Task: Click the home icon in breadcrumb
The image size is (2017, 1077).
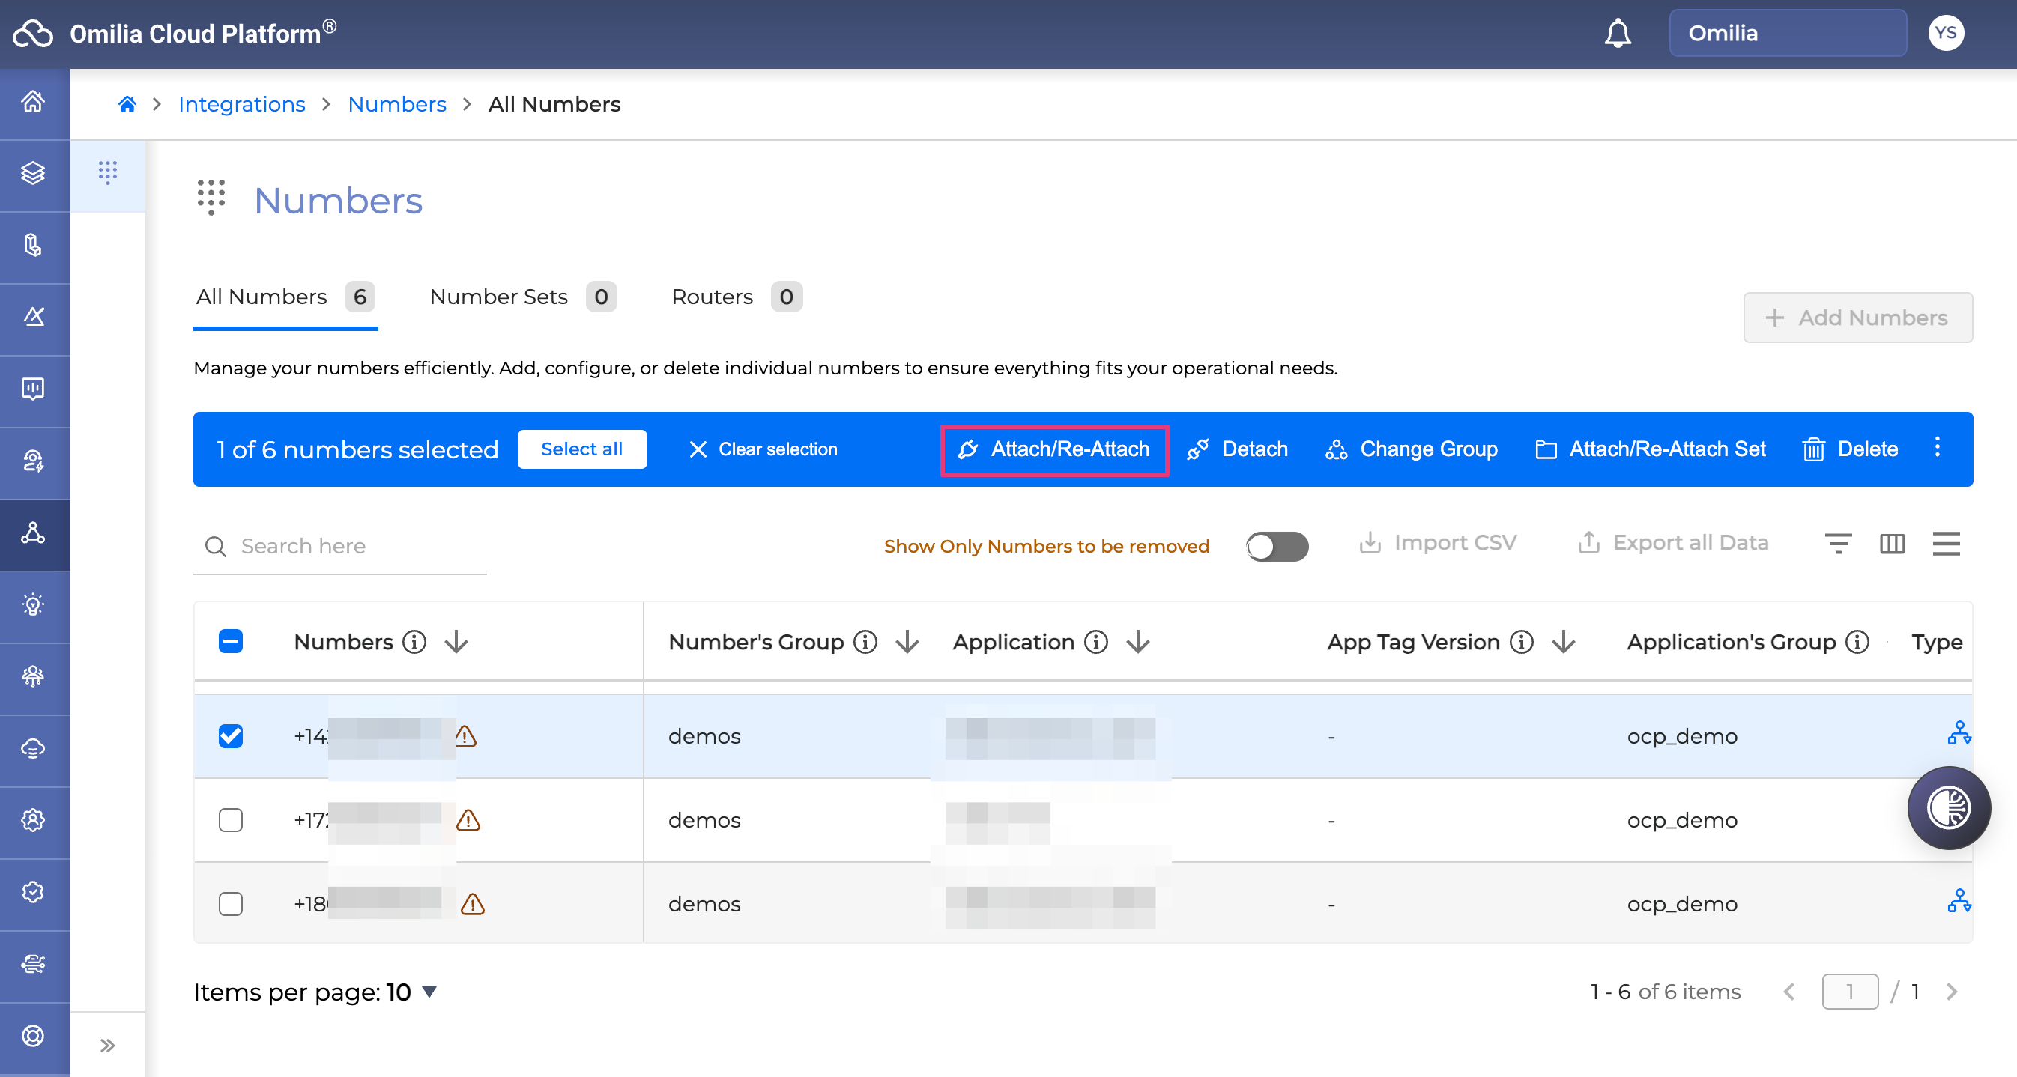Action: [127, 104]
